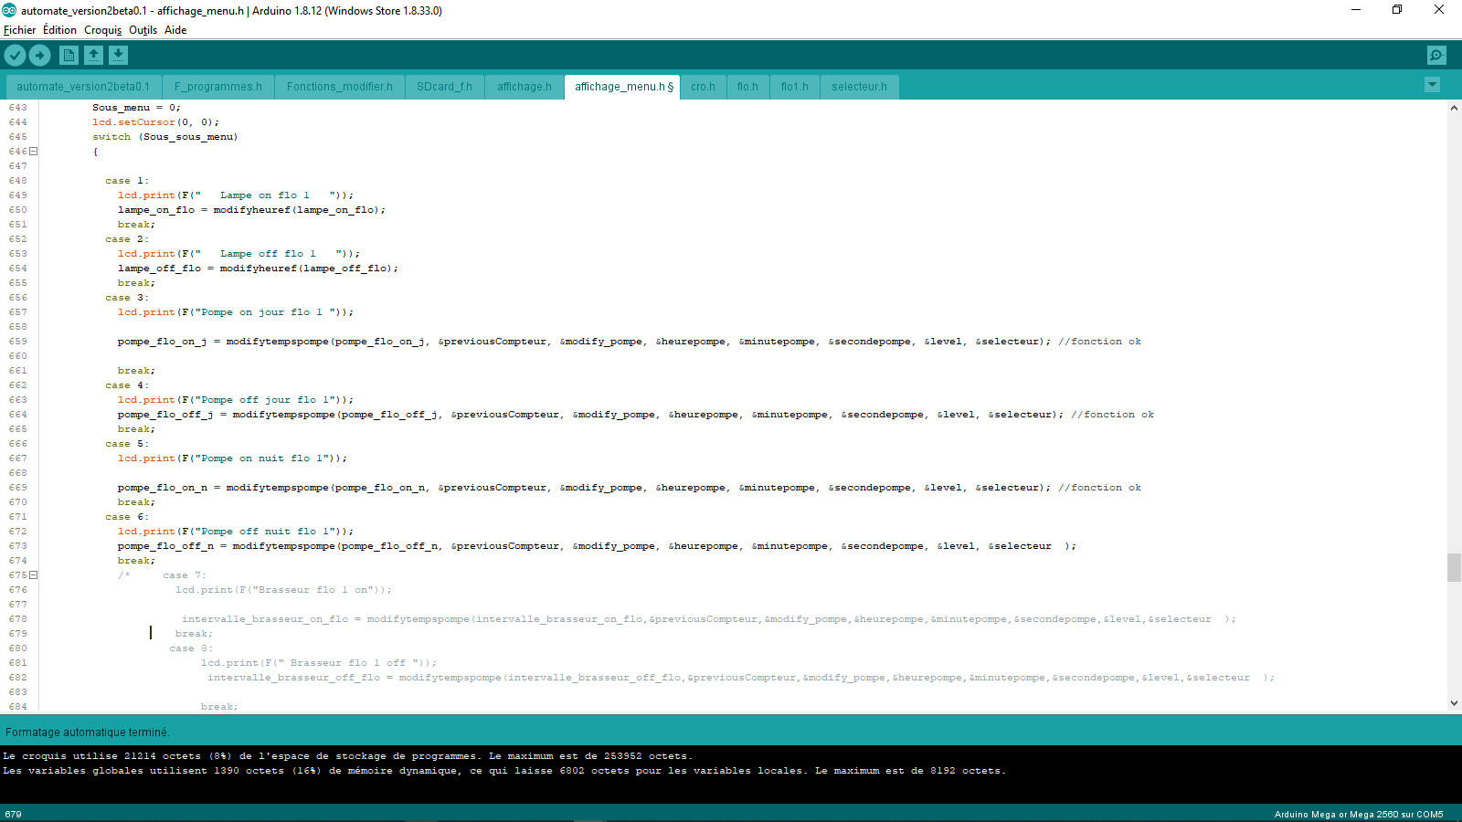The image size is (1462, 822).
Task: Open the Croquis menu
Action: click(x=102, y=30)
